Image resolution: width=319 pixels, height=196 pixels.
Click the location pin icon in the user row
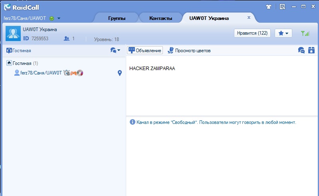tap(120, 73)
